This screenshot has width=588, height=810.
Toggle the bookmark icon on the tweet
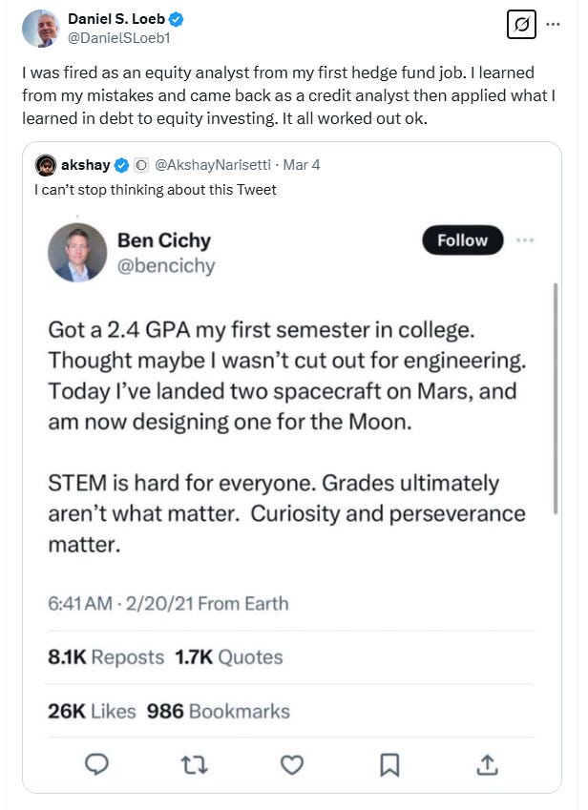click(389, 764)
